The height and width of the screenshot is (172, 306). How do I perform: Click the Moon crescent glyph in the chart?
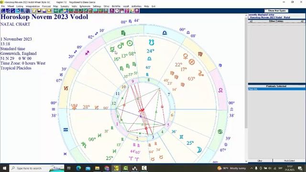pos(199,150)
